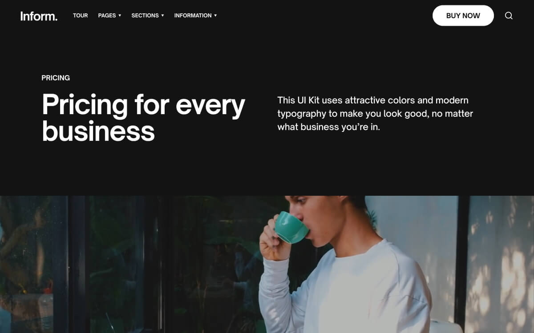The height and width of the screenshot is (333, 534).
Task: Select the PAGES menu label
Action: click(107, 16)
